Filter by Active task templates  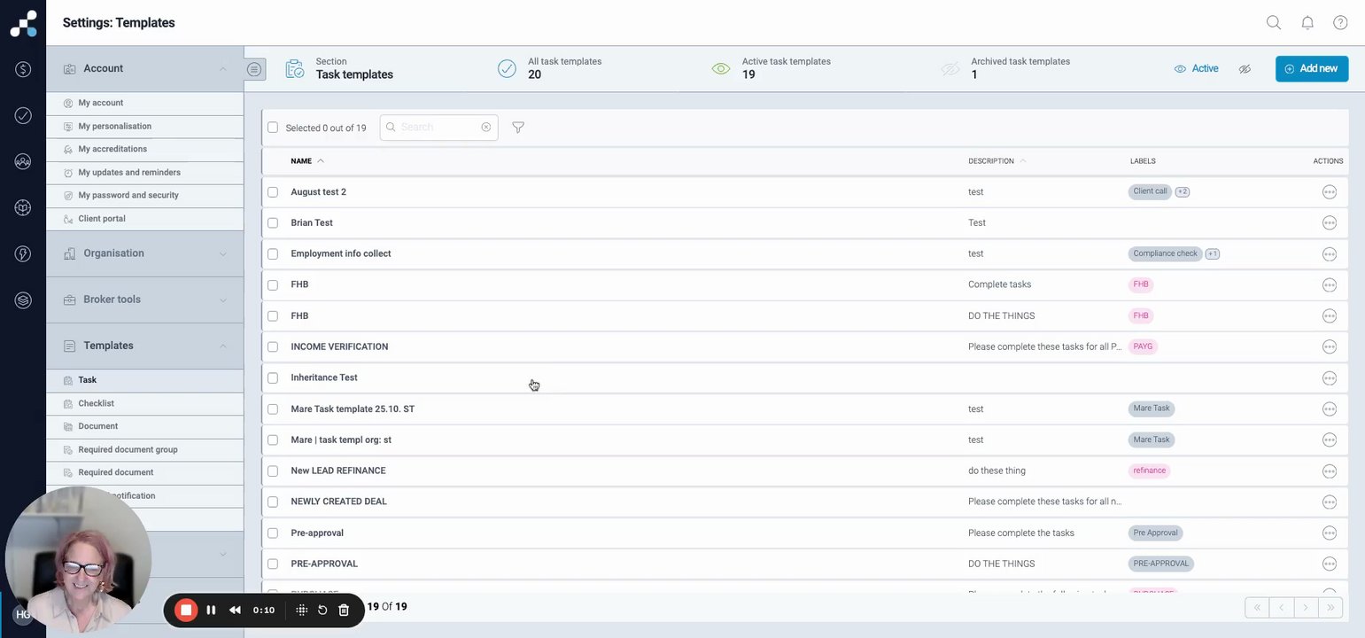772,69
